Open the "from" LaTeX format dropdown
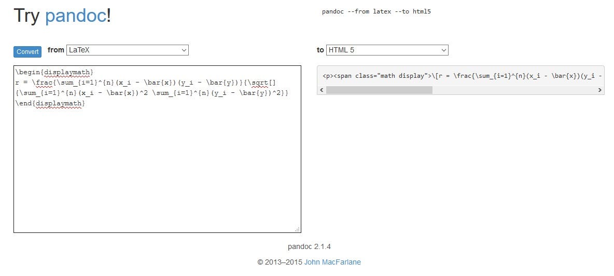This screenshot has width=614, height=276. [x=127, y=50]
